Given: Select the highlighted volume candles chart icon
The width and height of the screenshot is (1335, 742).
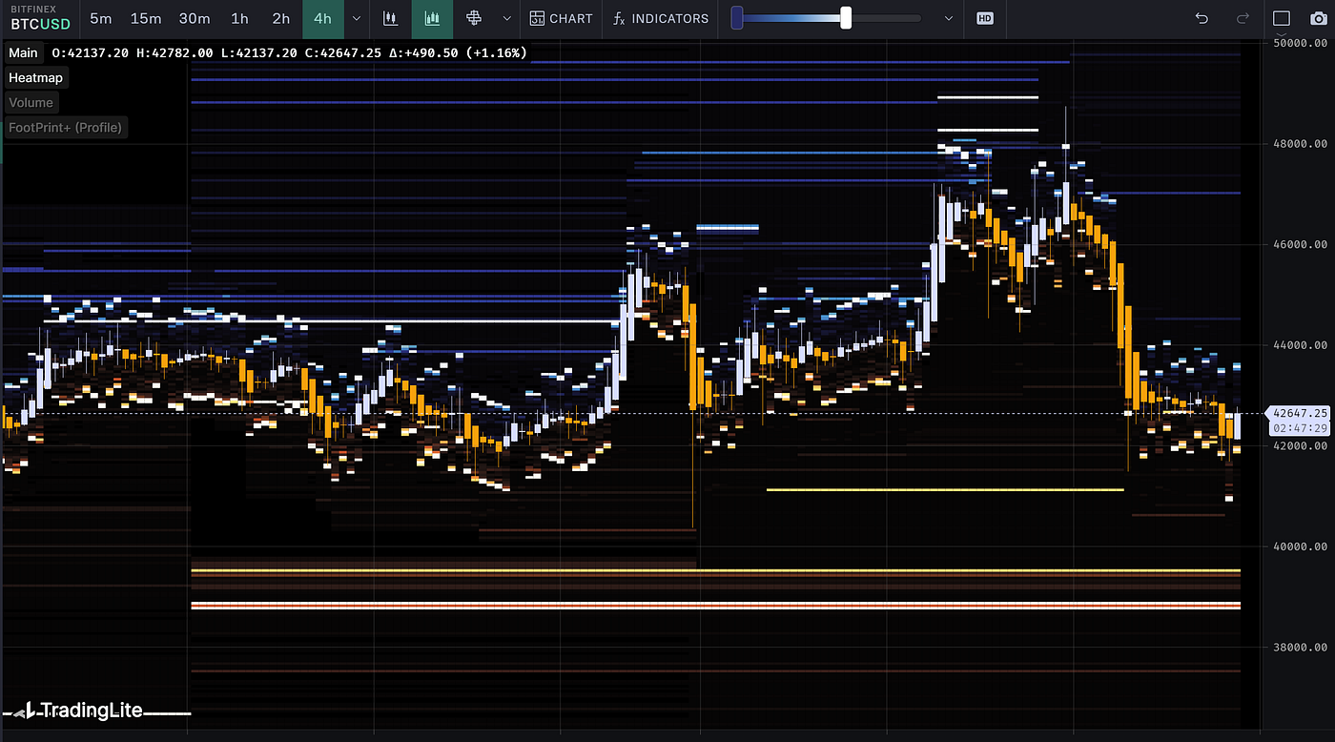Looking at the screenshot, I should 433,18.
